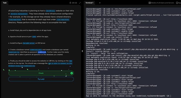Click the 6200 port chip
The image size is (181, 98).
point(34,37)
